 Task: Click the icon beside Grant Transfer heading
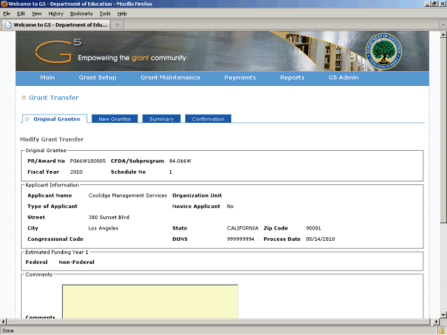point(24,98)
